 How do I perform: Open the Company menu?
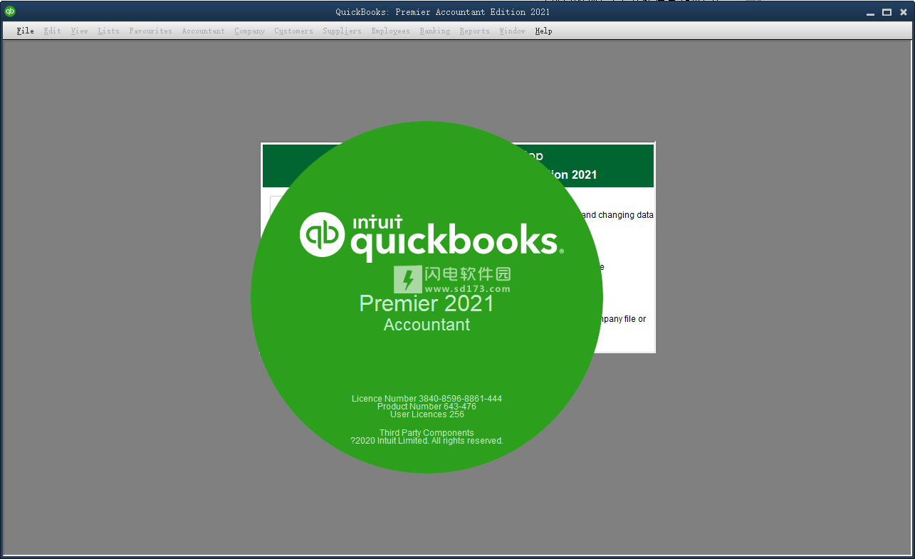[x=249, y=31]
